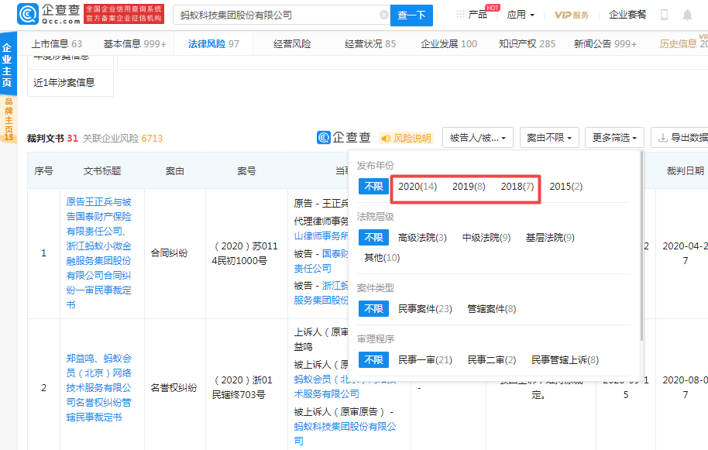Open 品牌主页 side tab
This screenshot has width=708, height=450.
pos(8,119)
